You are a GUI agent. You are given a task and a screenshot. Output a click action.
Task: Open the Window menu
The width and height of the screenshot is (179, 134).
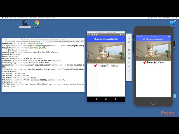point(48,18)
